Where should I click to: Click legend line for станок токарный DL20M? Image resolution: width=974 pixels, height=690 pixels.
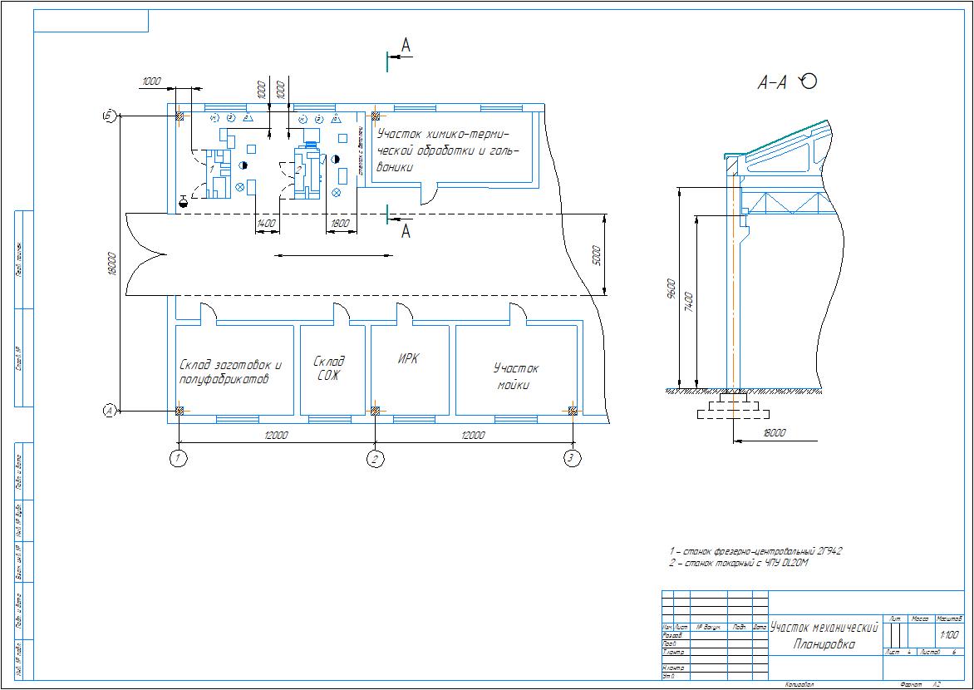(x=739, y=564)
